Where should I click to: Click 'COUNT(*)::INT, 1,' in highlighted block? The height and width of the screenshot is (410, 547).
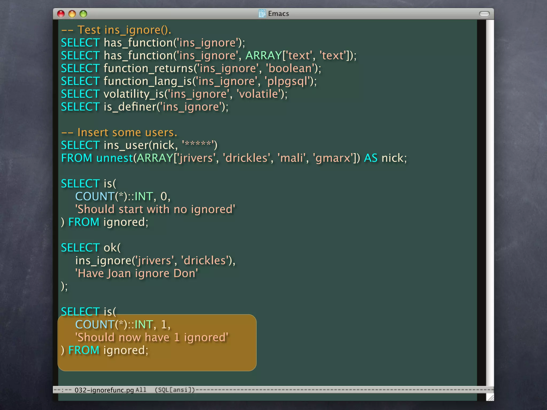click(x=123, y=325)
